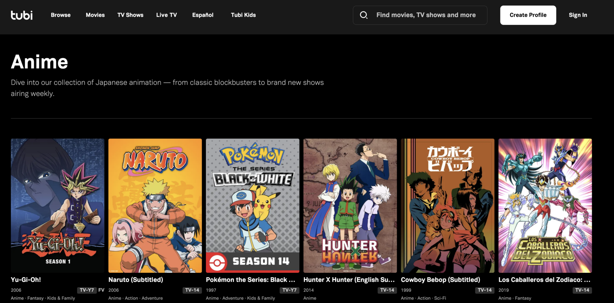Open the Hunter X Hunter poster

point(350,205)
